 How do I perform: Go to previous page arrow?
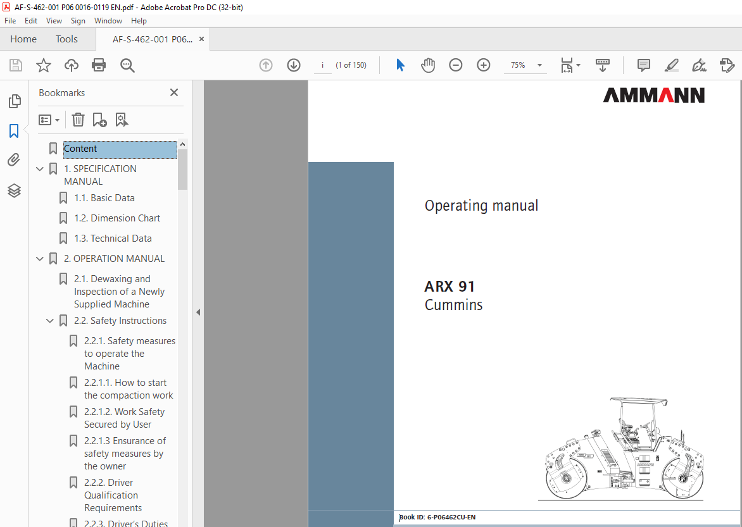click(266, 65)
